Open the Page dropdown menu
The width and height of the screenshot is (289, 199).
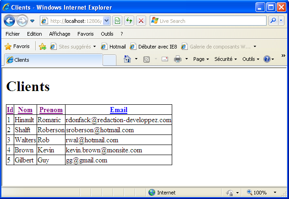point(201,59)
